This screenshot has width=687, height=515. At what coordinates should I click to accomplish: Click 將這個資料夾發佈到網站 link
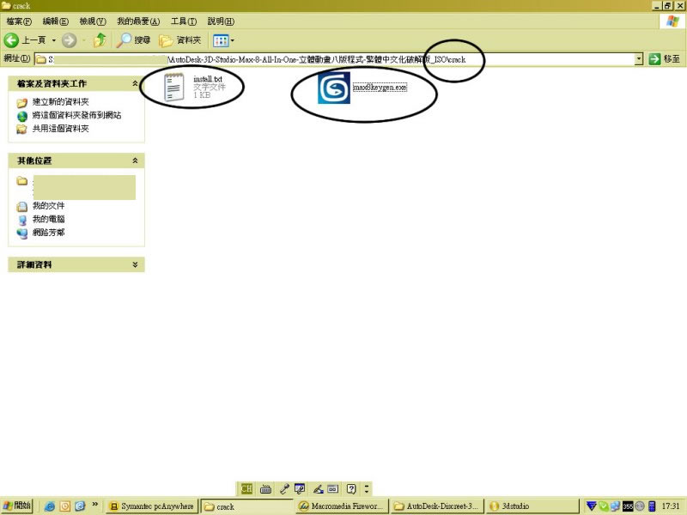tap(76, 115)
